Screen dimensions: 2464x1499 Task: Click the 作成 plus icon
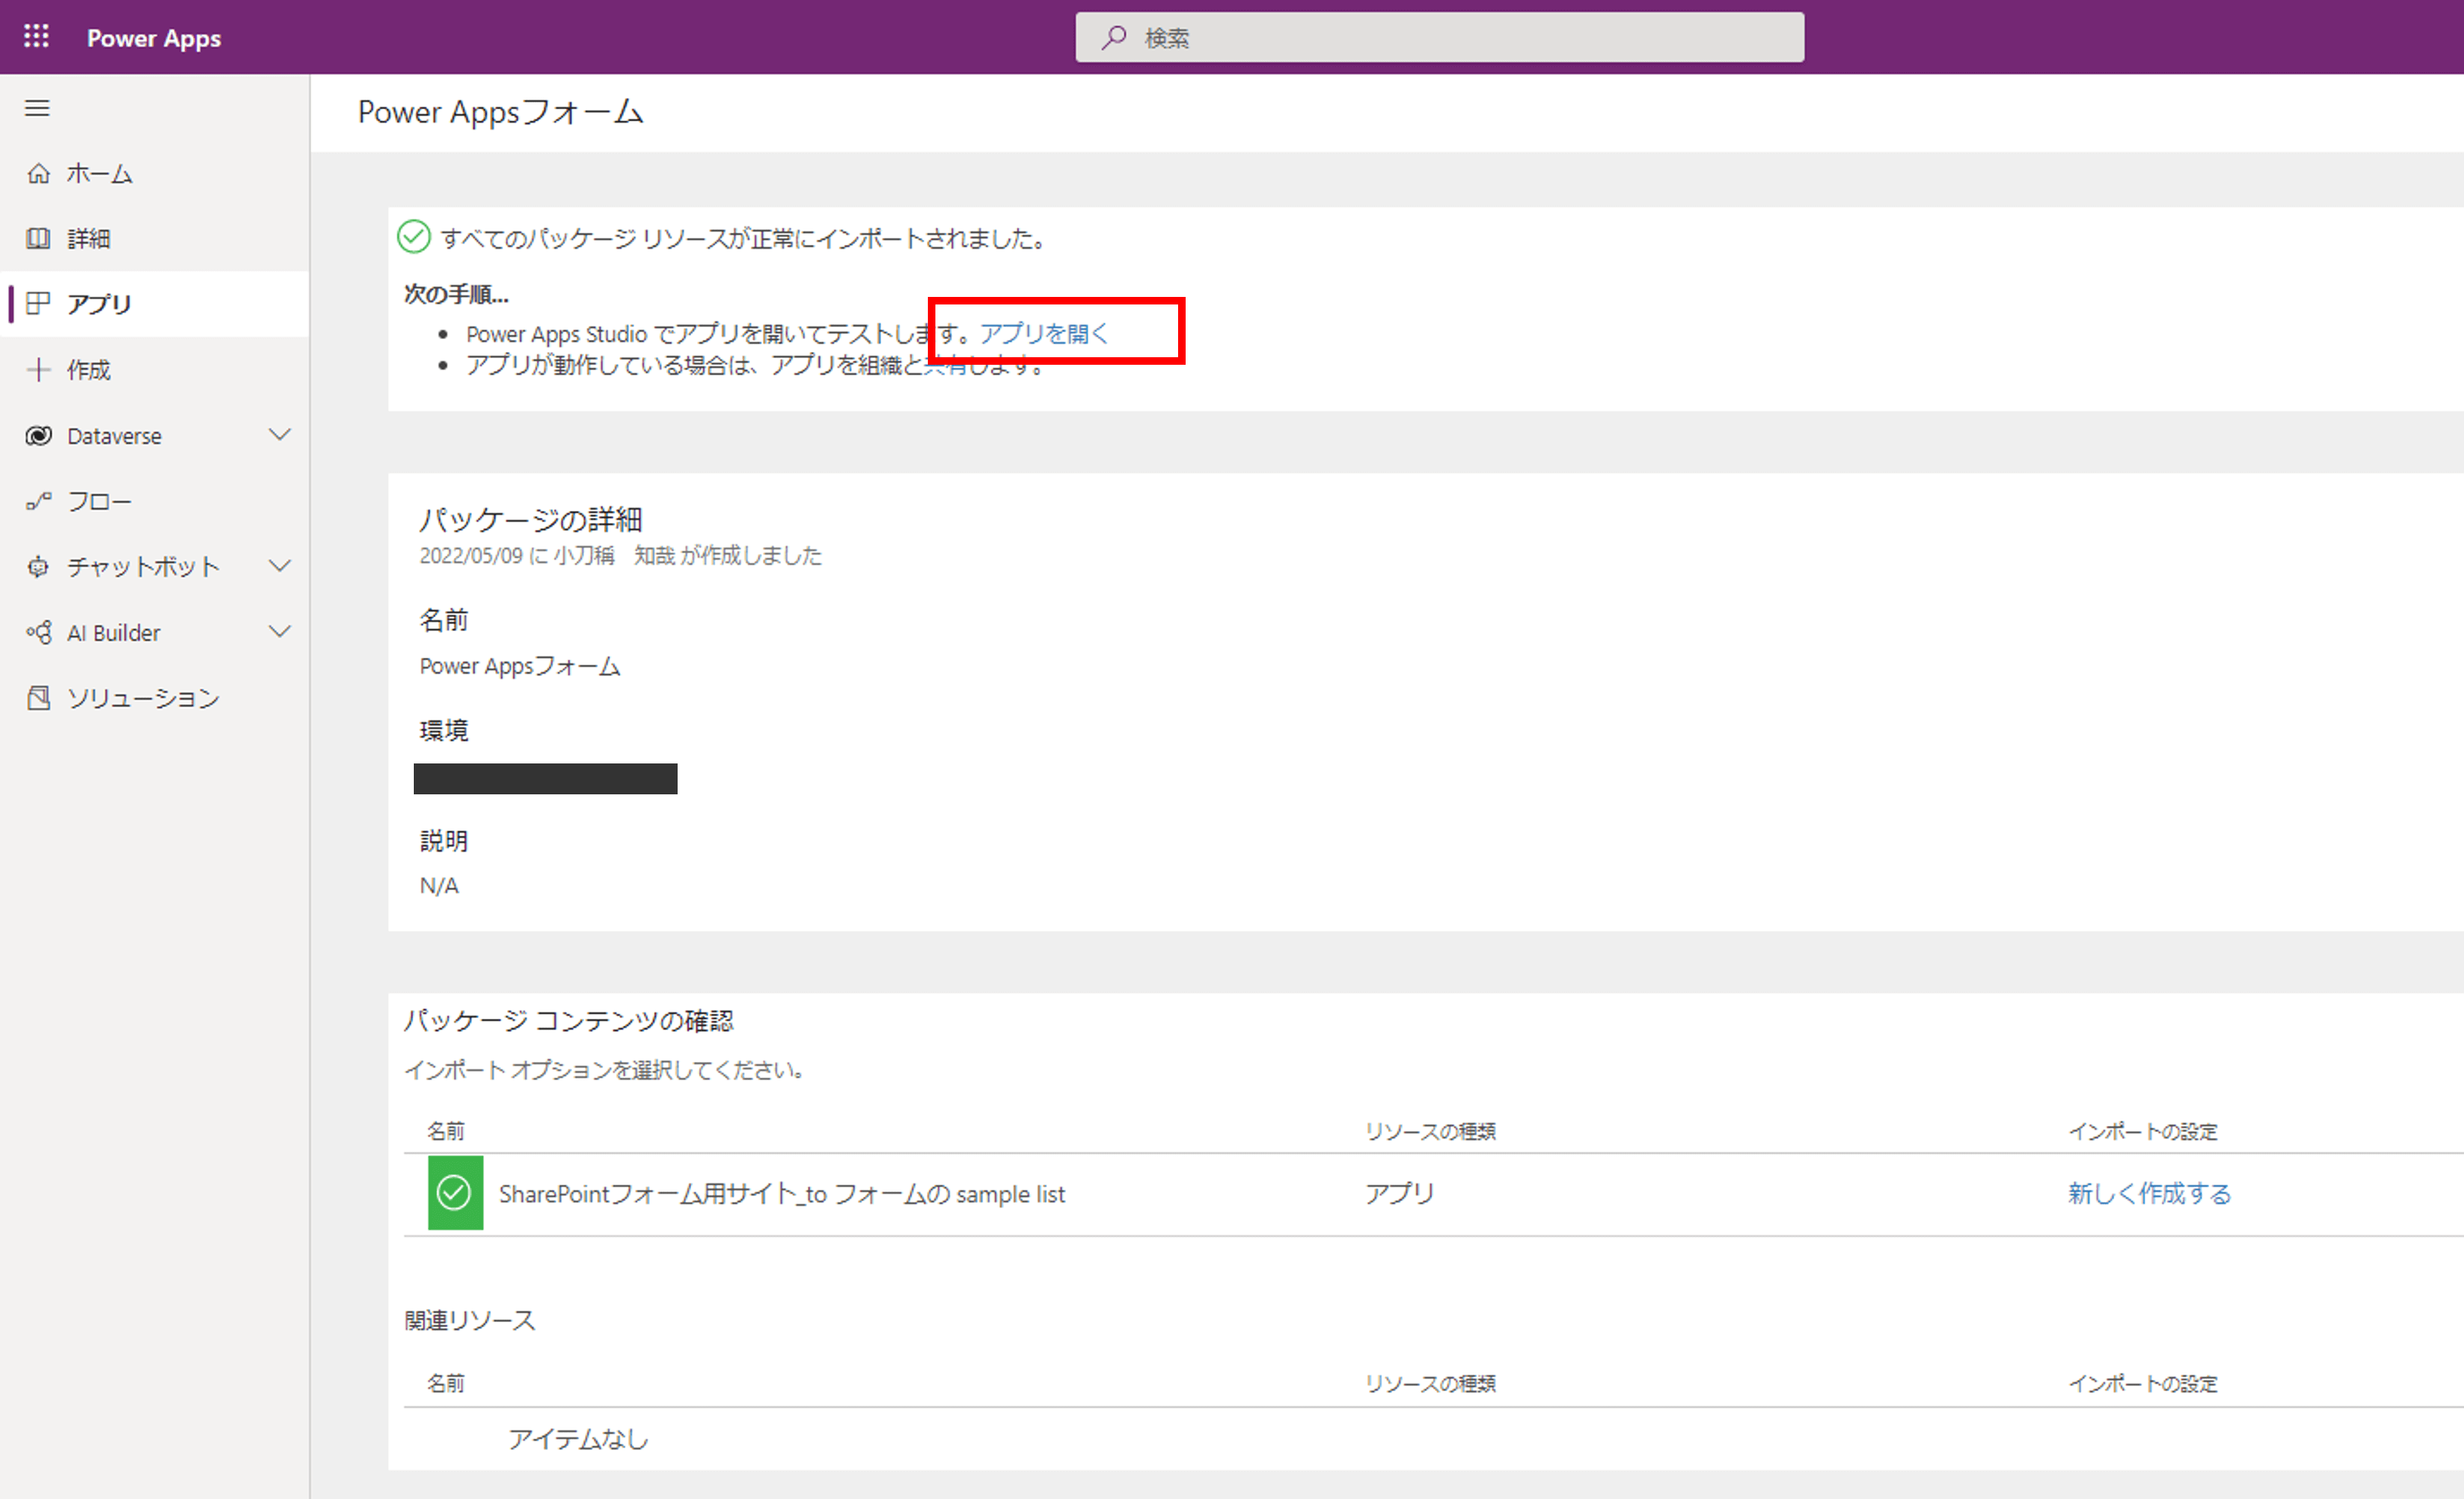pos(38,370)
